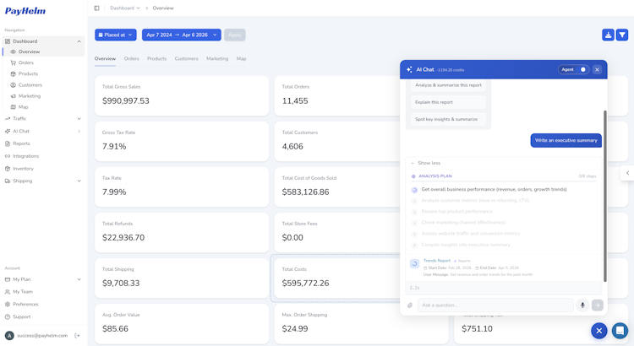Click the Total Orders 11,455 value
Screen dimensions: 634x346
click(x=295, y=101)
